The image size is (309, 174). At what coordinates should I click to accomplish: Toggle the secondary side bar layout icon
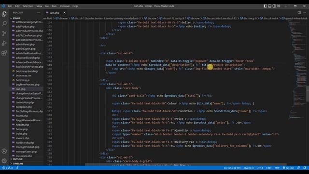(x=274, y=6)
